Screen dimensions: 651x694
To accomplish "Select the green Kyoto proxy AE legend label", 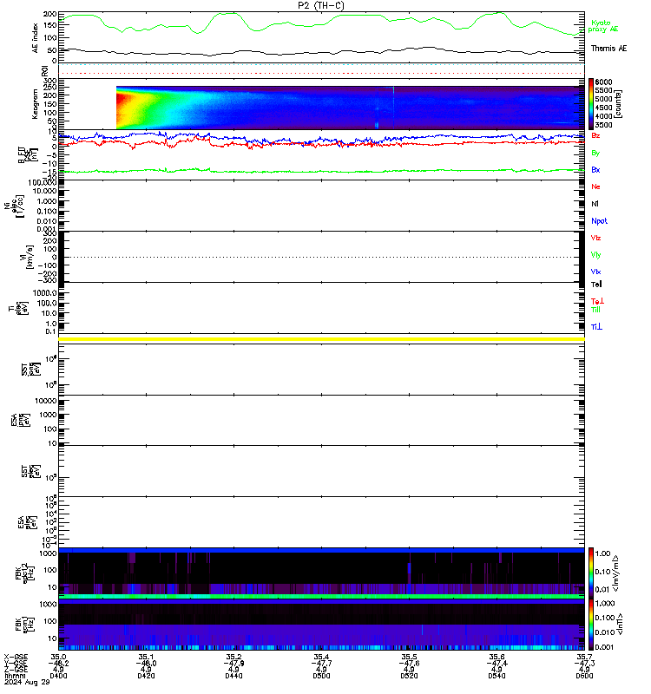I will 602,26.
